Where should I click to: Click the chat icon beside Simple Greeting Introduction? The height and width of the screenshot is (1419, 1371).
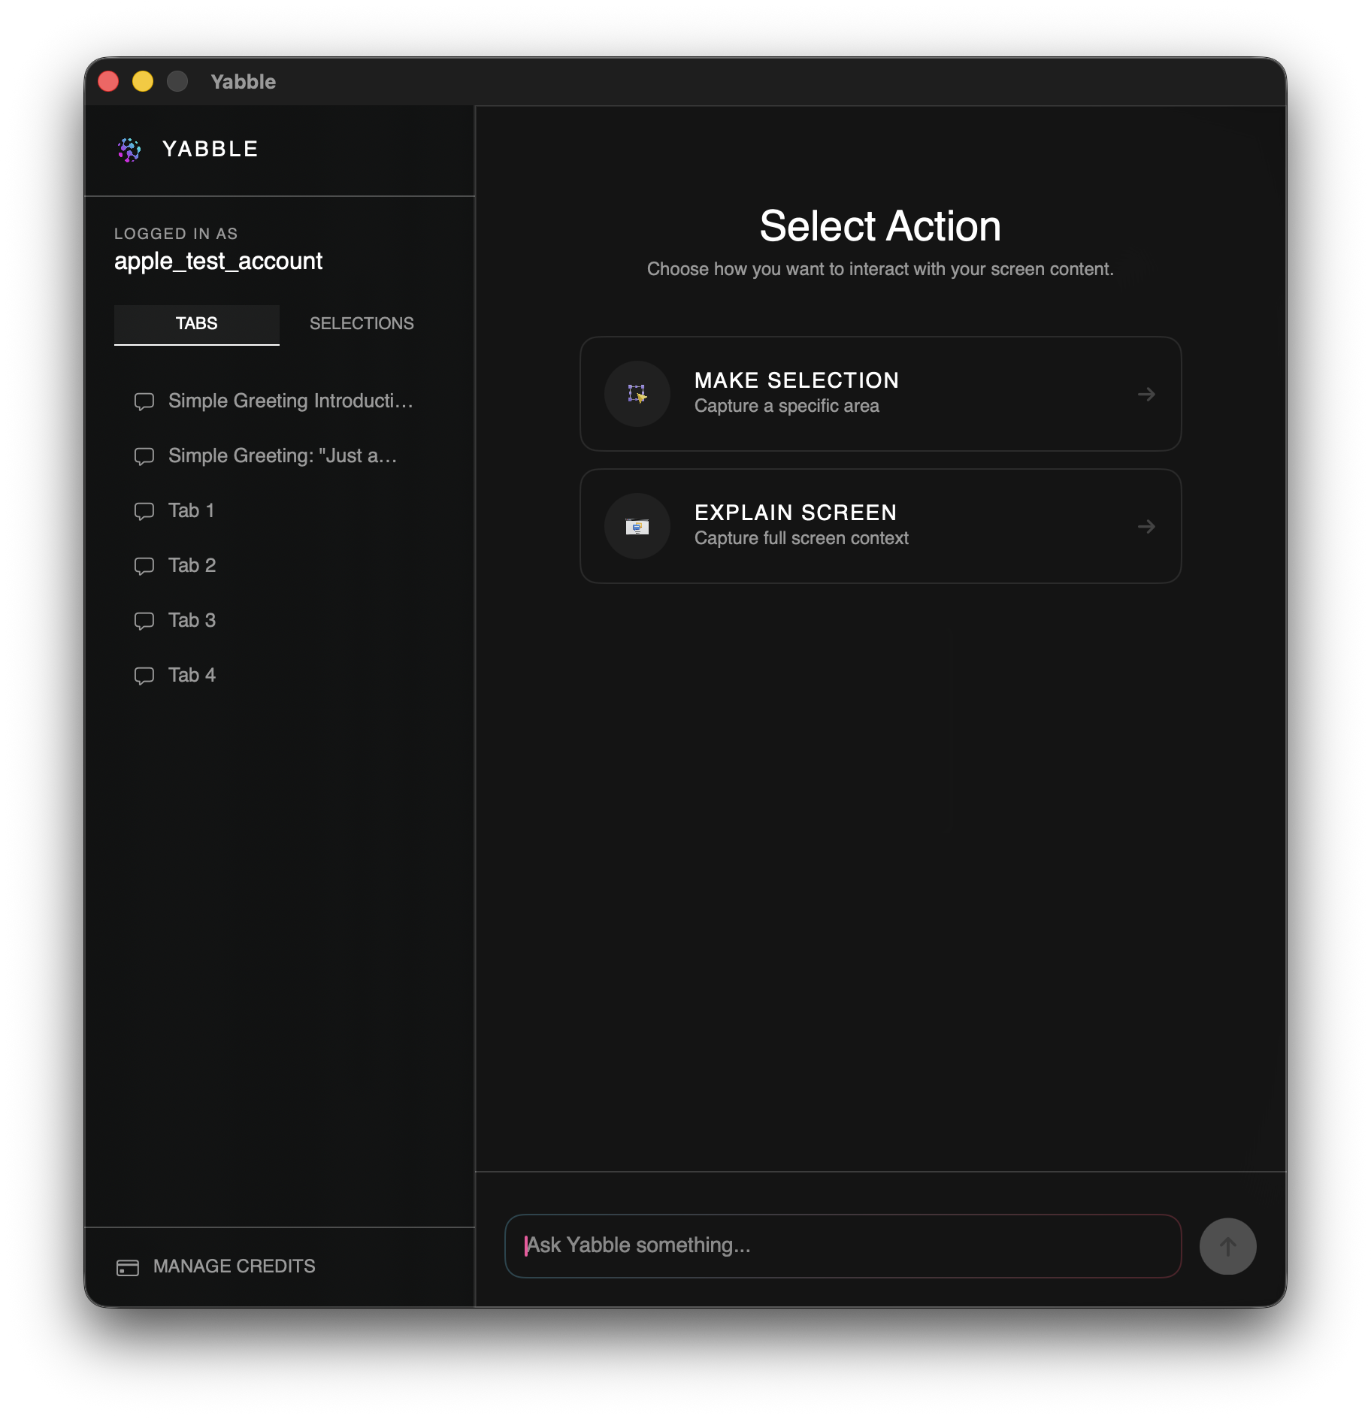(x=144, y=401)
